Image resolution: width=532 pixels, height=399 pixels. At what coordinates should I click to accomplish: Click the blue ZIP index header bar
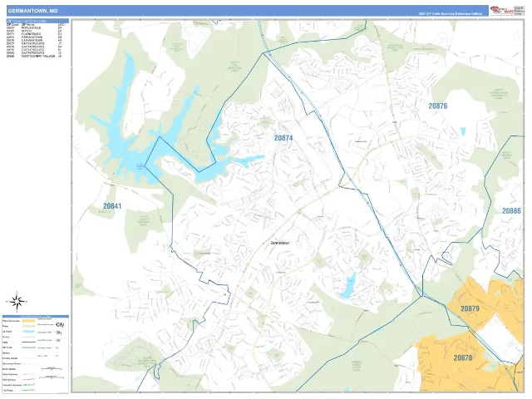pyautogui.click(x=37, y=21)
